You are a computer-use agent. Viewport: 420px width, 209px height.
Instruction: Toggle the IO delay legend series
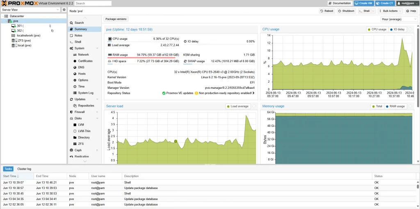point(397,29)
